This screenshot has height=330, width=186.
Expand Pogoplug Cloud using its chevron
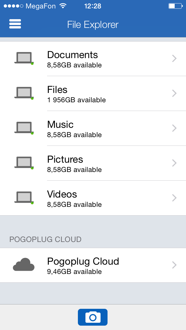pyautogui.click(x=174, y=265)
